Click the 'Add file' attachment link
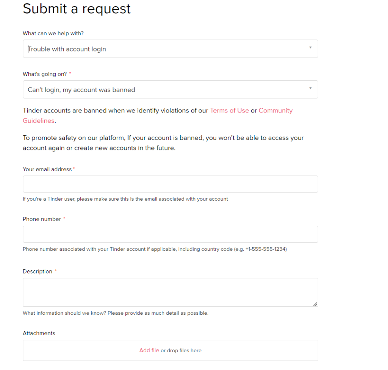The height and width of the screenshot is (370, 388). tap(149, 350)
